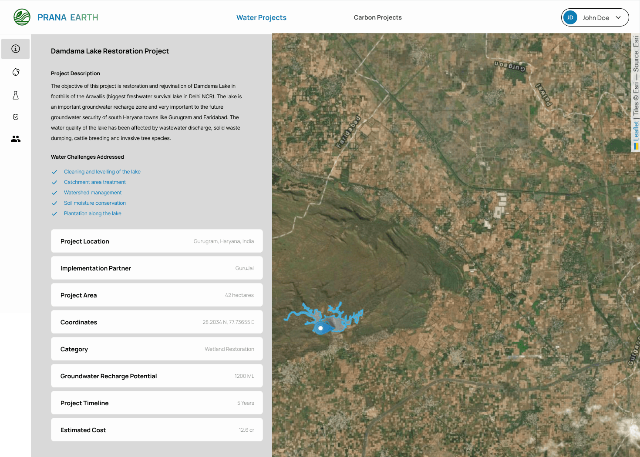Viewport: 640px width, 457px height.
Task: Click the Leaflet attribution link
Action: [x=636, y=131]
